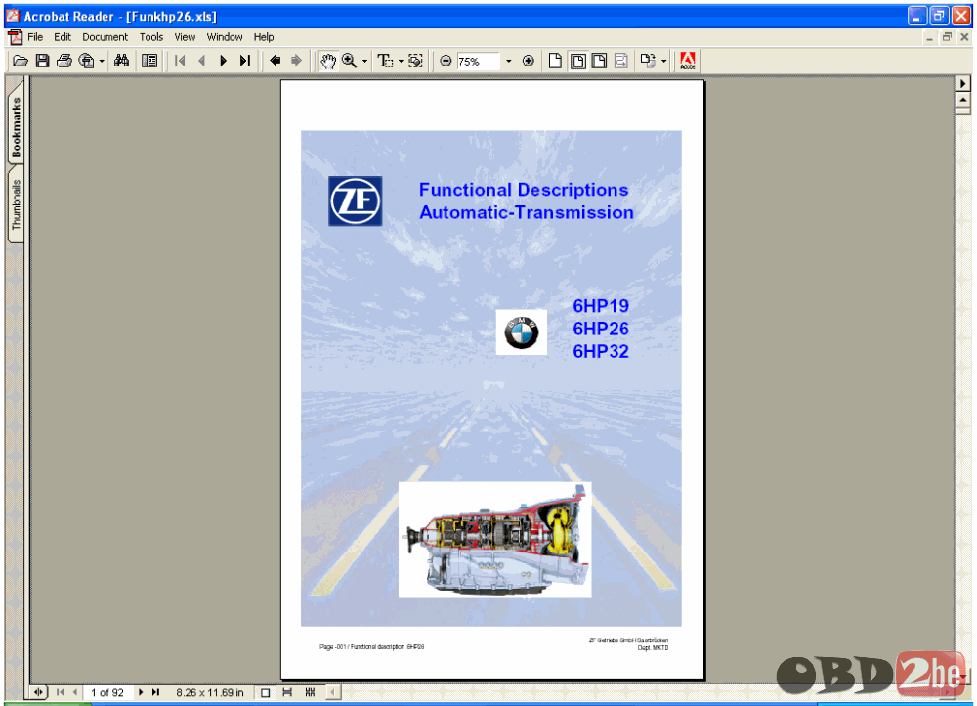Screen dimensions: 977x706
Task: Open Find with the binoculars icon
Action: tap(121, 61)
